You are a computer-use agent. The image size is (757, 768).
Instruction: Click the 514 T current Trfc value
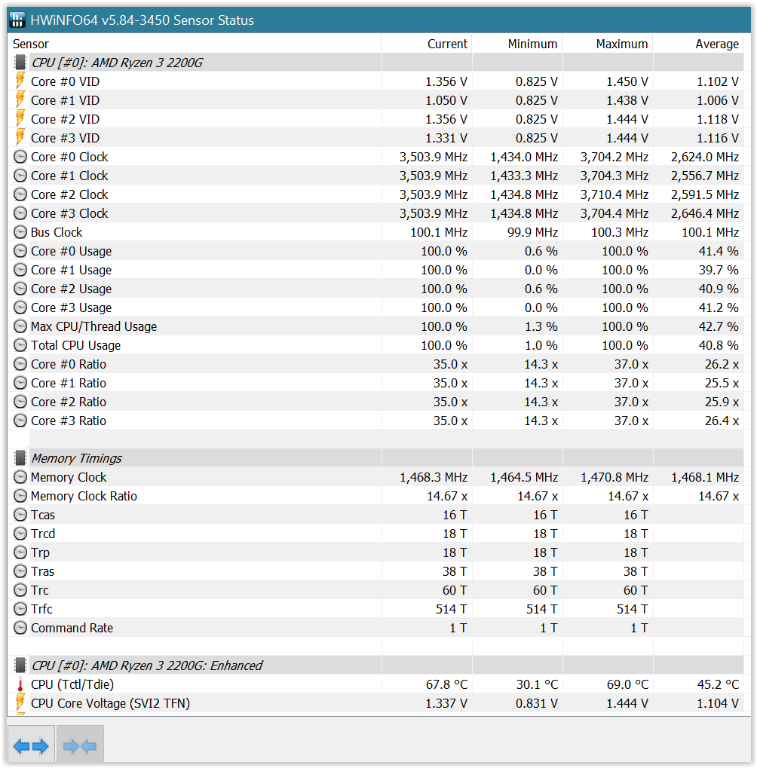coord(452,609)
